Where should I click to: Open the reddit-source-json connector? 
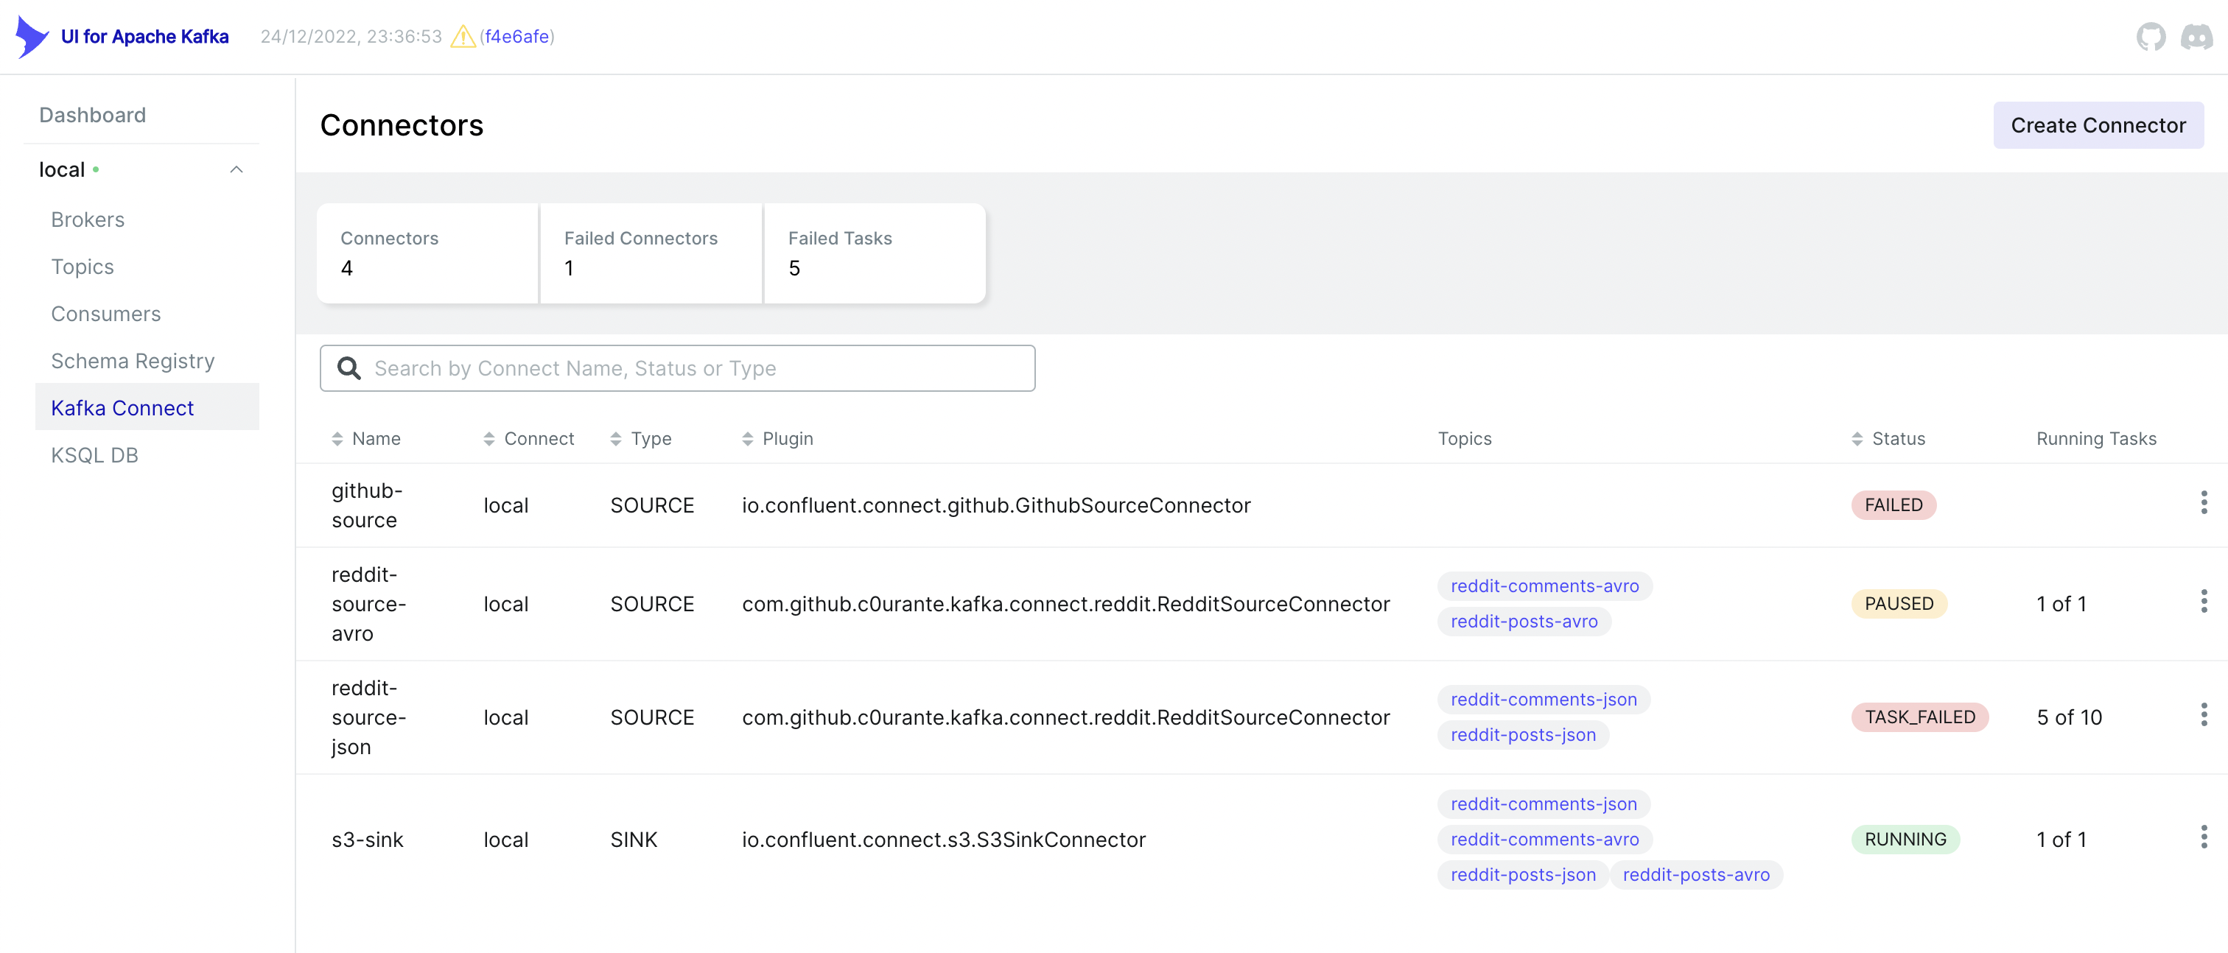368,717
